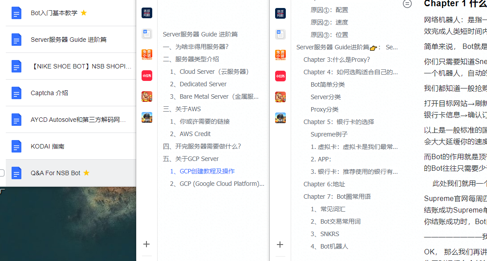The height and width of the screenshot is (261, 487).
Task: Open 环球网校 app icon beside the Server Guide outline
Action: tap(147, 13)
